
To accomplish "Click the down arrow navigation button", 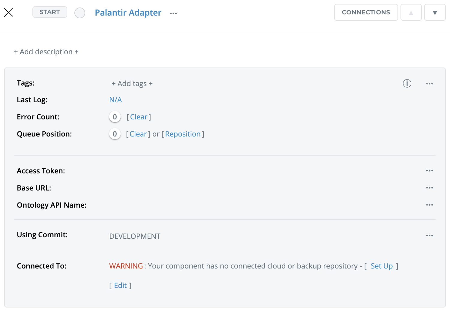I will 435,13.
